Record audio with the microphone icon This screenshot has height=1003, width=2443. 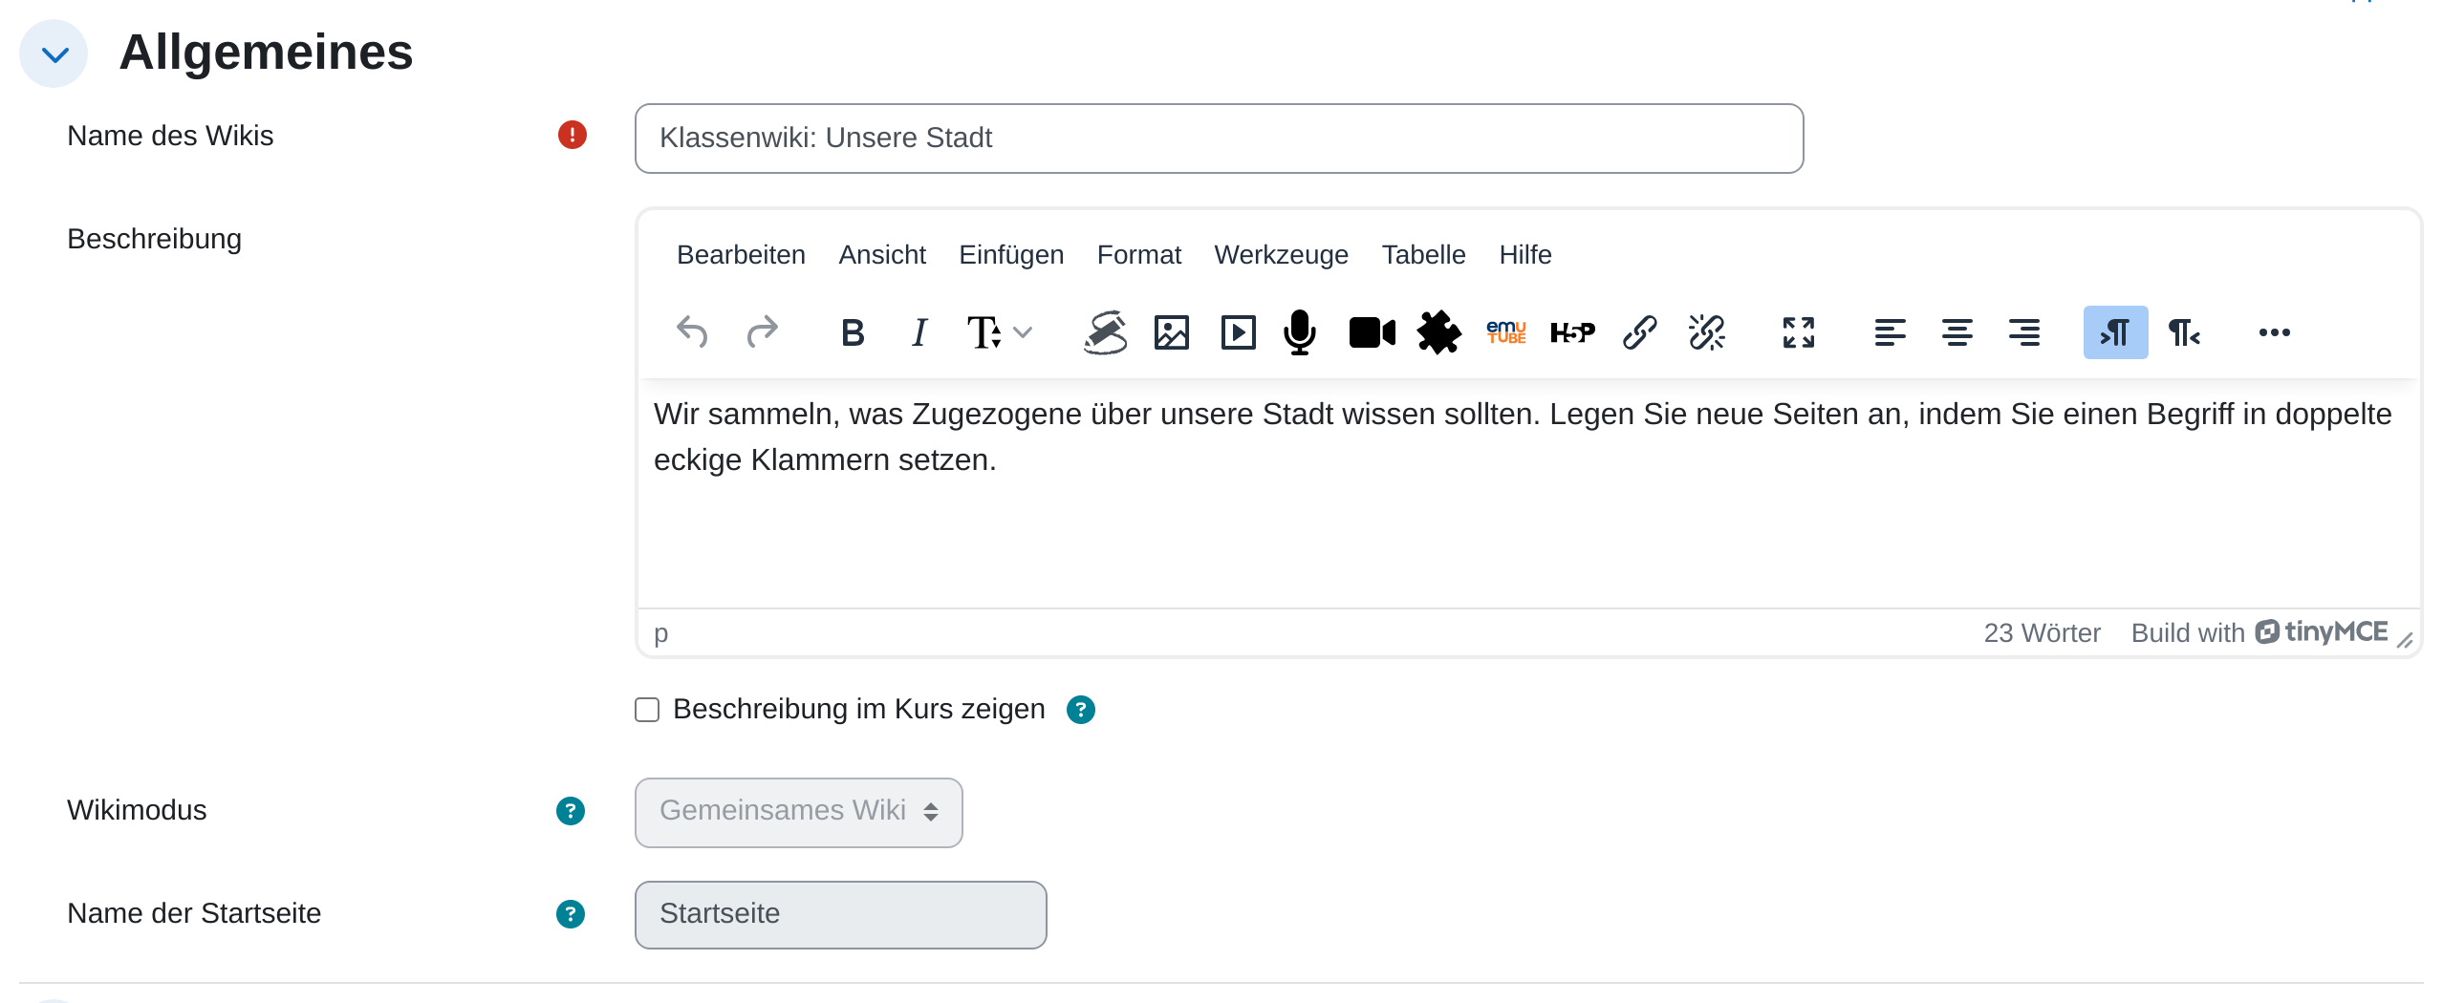(x=1300, y=332)
